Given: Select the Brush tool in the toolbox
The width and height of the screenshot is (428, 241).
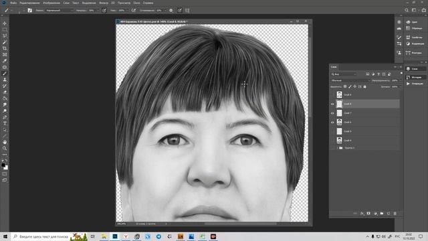Looking at the screenshot, I should pos(5,74).
